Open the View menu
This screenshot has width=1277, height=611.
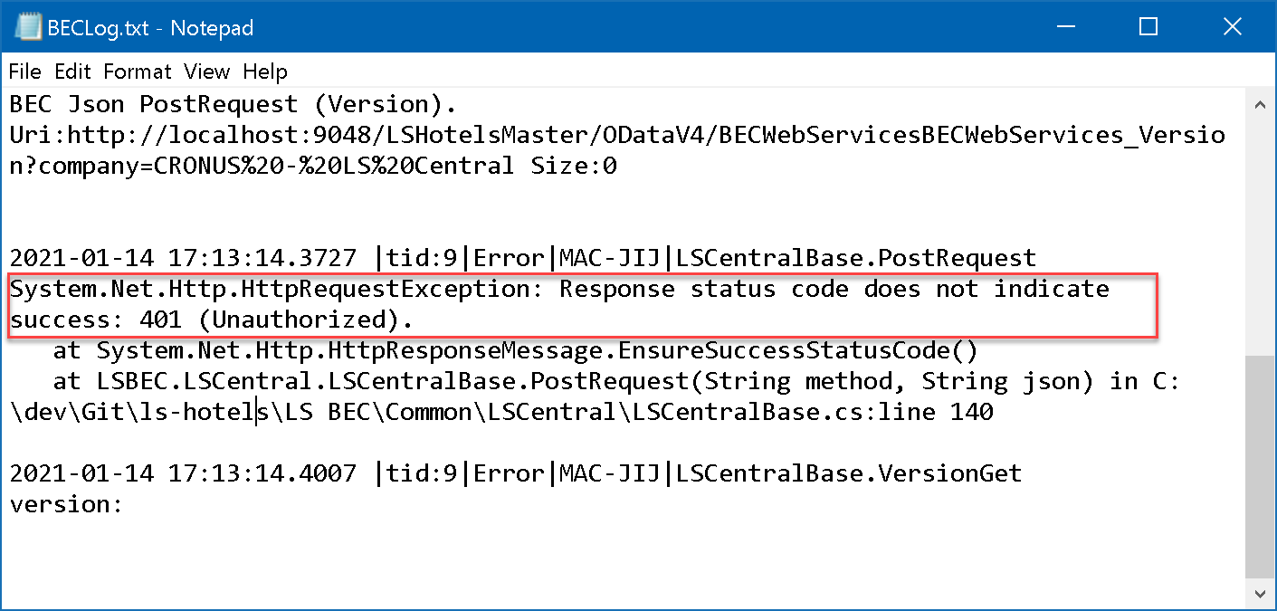[207, 72]
